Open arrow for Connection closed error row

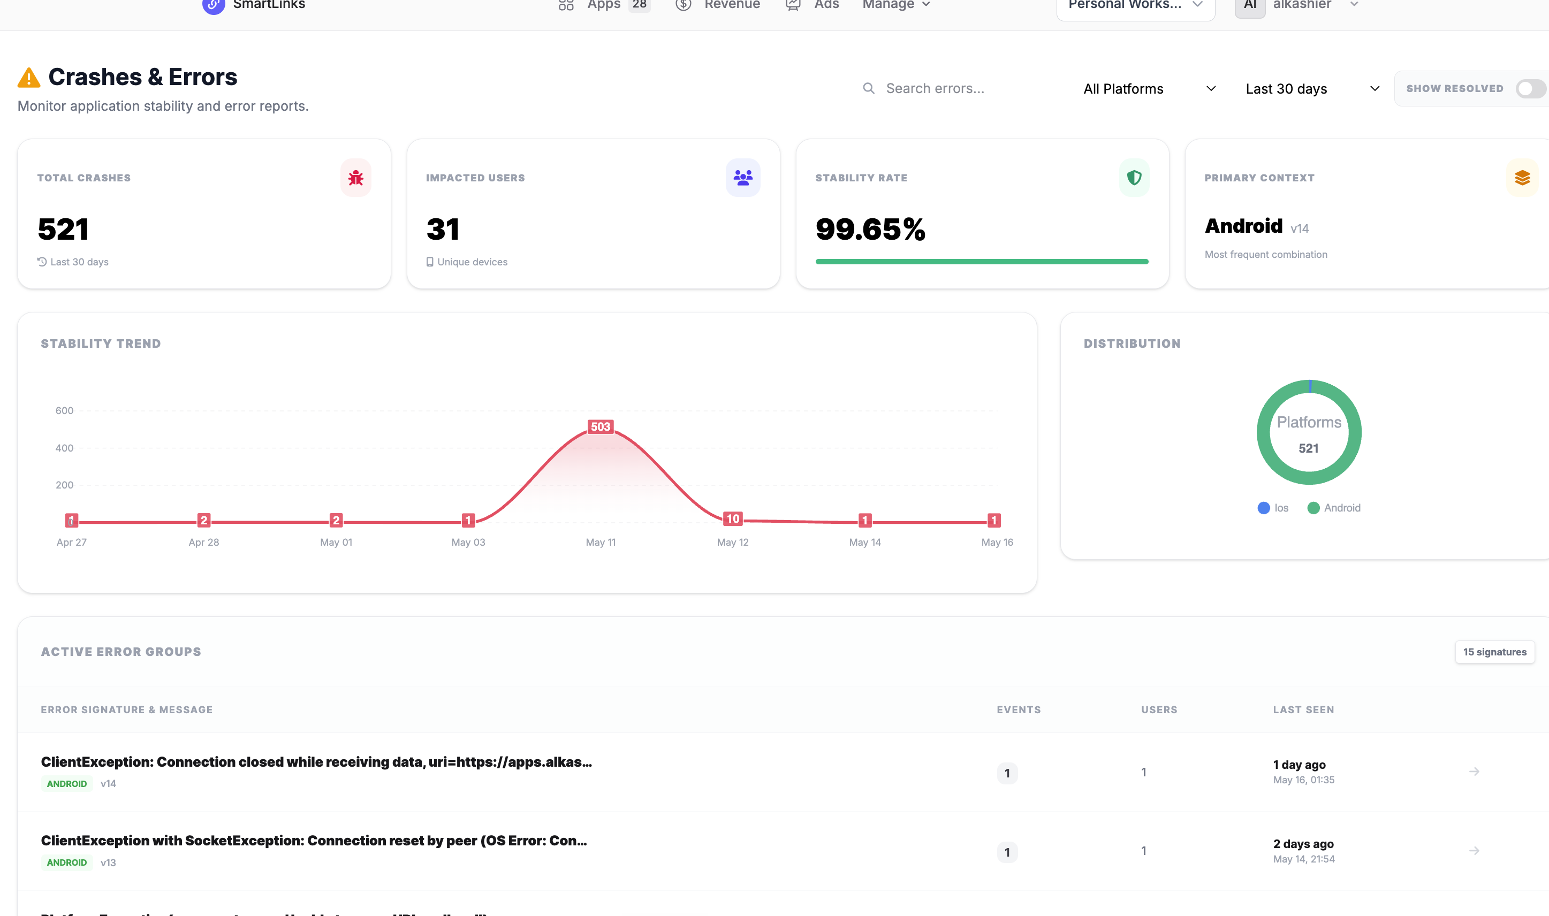click(x=1474, y=772)
